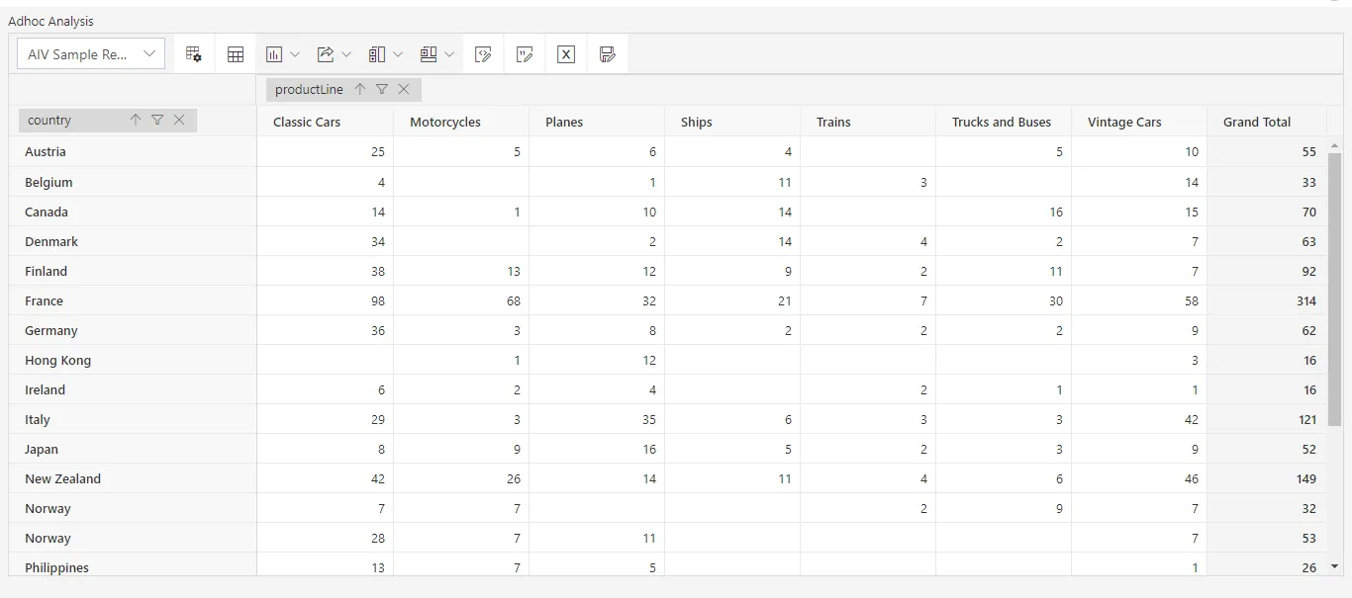Open filter for country field
1352x598 pixels.
(x=157, y=120)
